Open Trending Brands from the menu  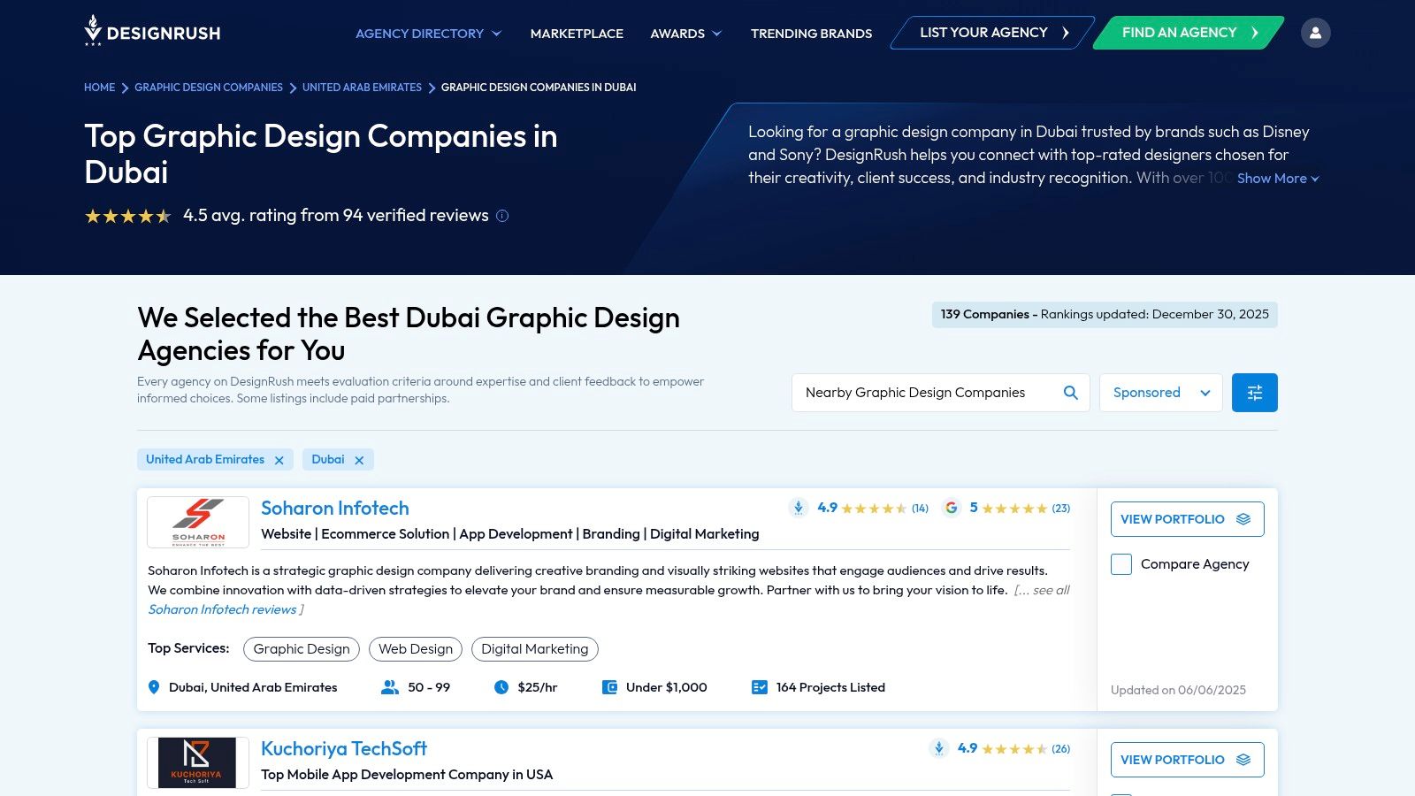(x=810, y=34)
